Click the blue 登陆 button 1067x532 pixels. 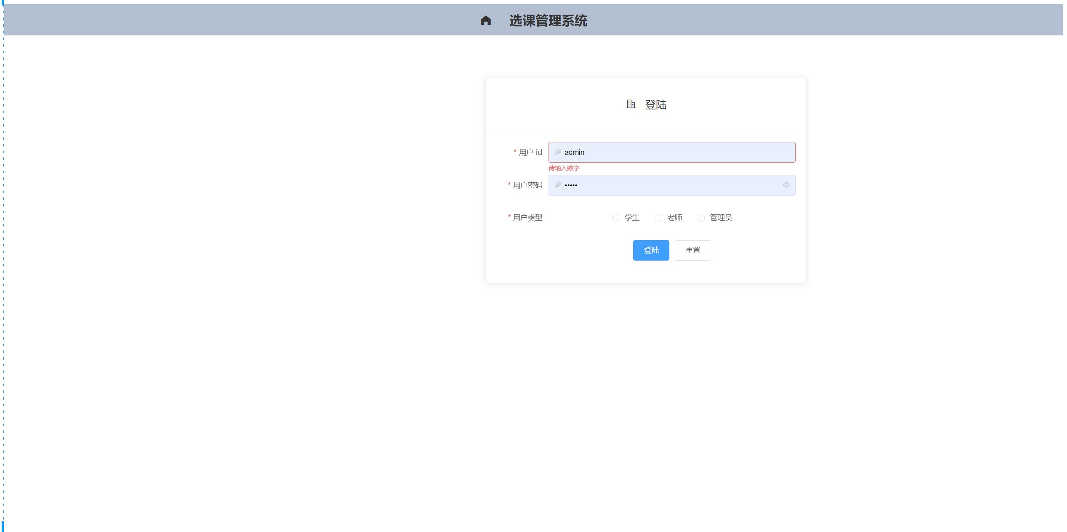coord(651,250)
